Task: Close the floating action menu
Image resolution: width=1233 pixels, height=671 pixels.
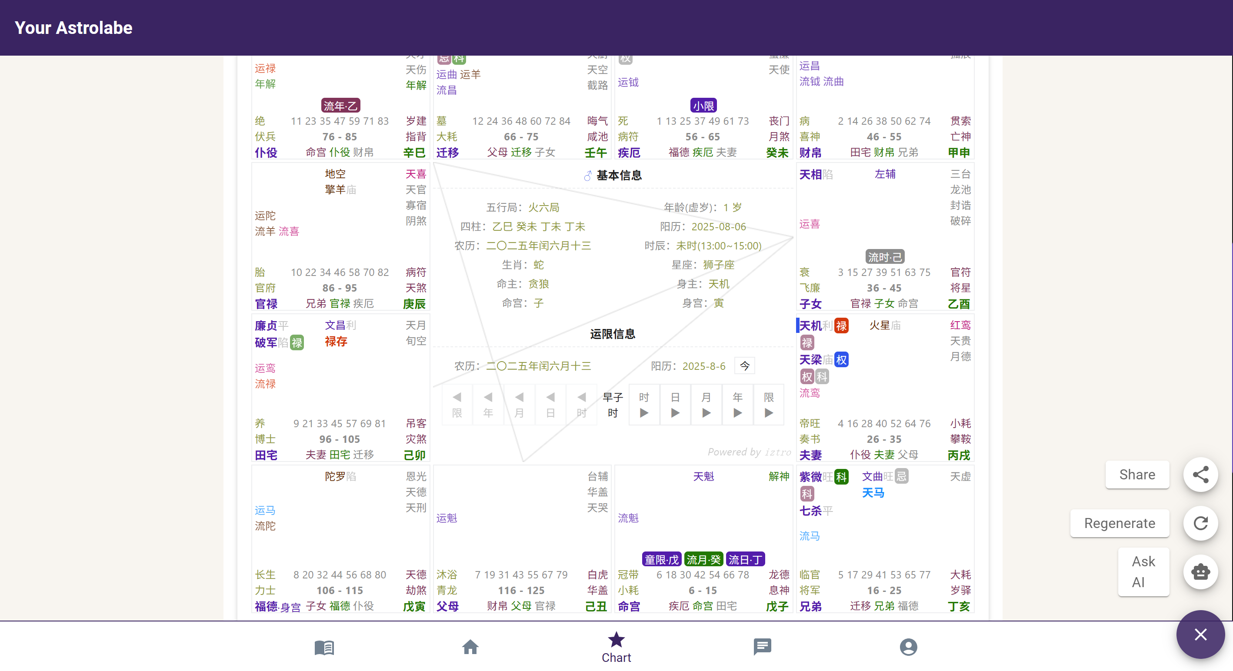Action: coord(1200,634)
